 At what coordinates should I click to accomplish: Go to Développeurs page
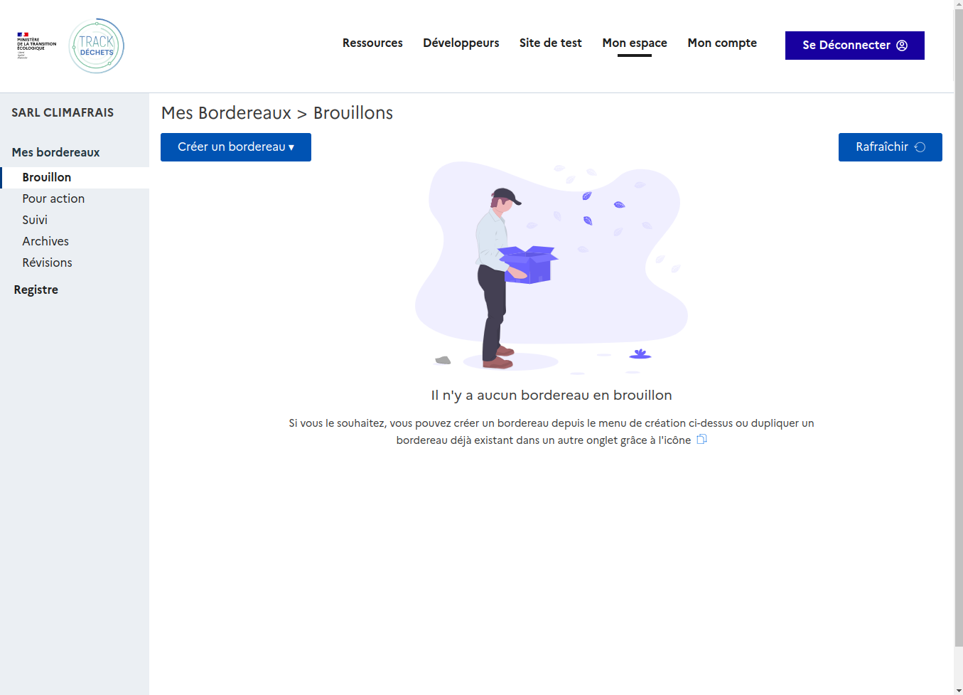click(x=461, y=43)
